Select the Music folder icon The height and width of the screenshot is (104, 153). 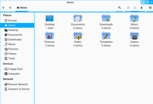tap(134, 18)
